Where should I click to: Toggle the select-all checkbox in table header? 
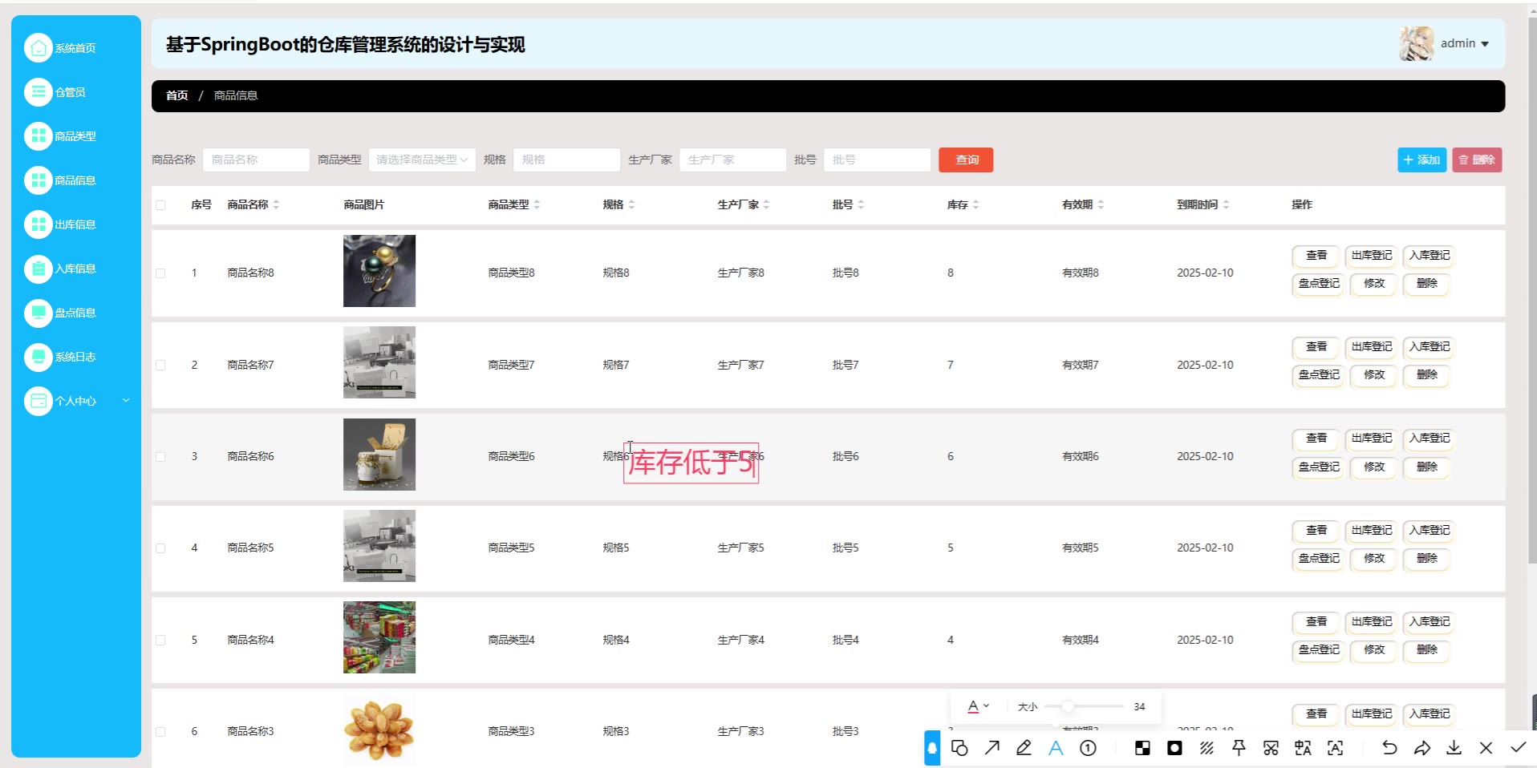tap(160, 205)
